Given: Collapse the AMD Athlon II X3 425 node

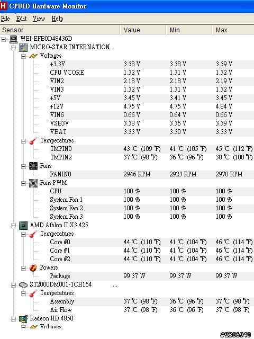Looking at the screenshot, I should [x=13, y=226].
